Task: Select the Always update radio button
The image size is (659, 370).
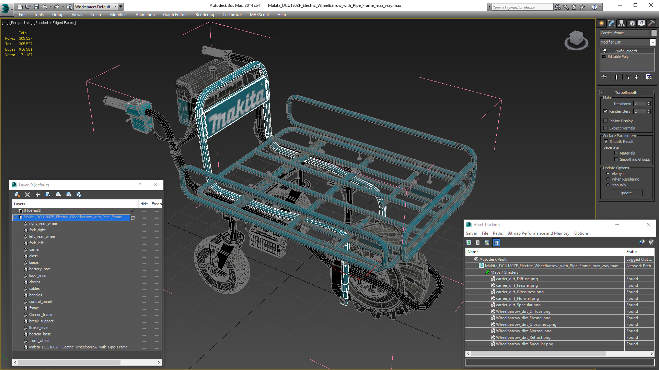Action: pyautogui.click(x=608, y=173)
